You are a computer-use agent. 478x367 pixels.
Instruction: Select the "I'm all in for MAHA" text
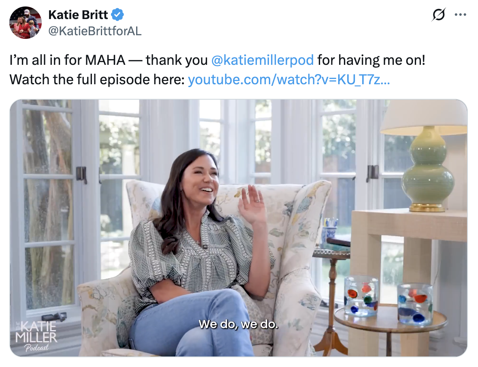[67, 60]
